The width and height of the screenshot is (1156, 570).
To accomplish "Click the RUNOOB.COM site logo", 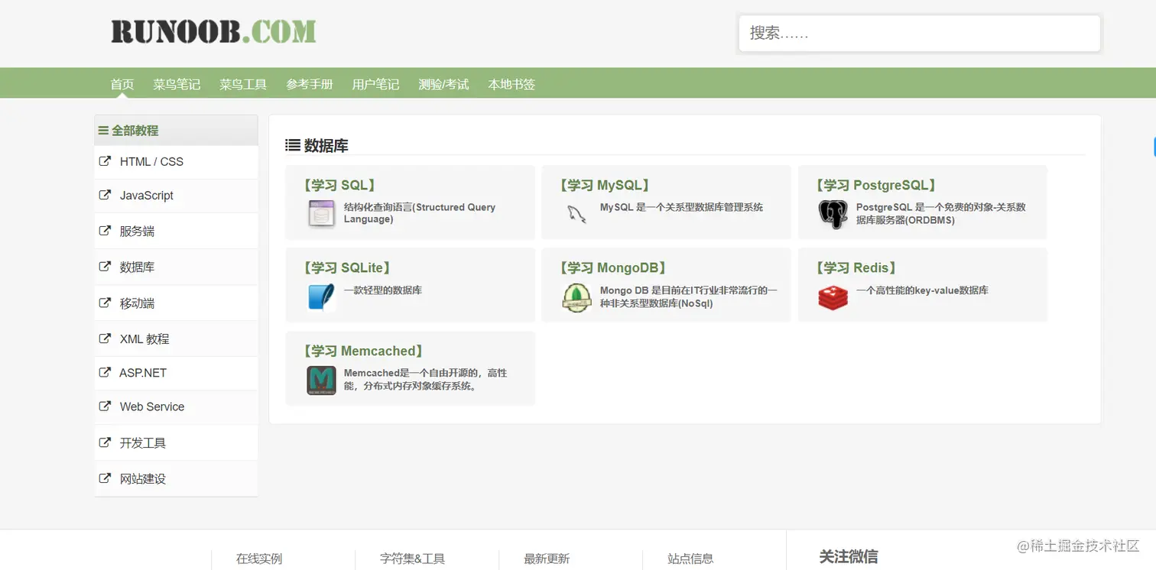I will pyautogui.click(x=213, y=32).
